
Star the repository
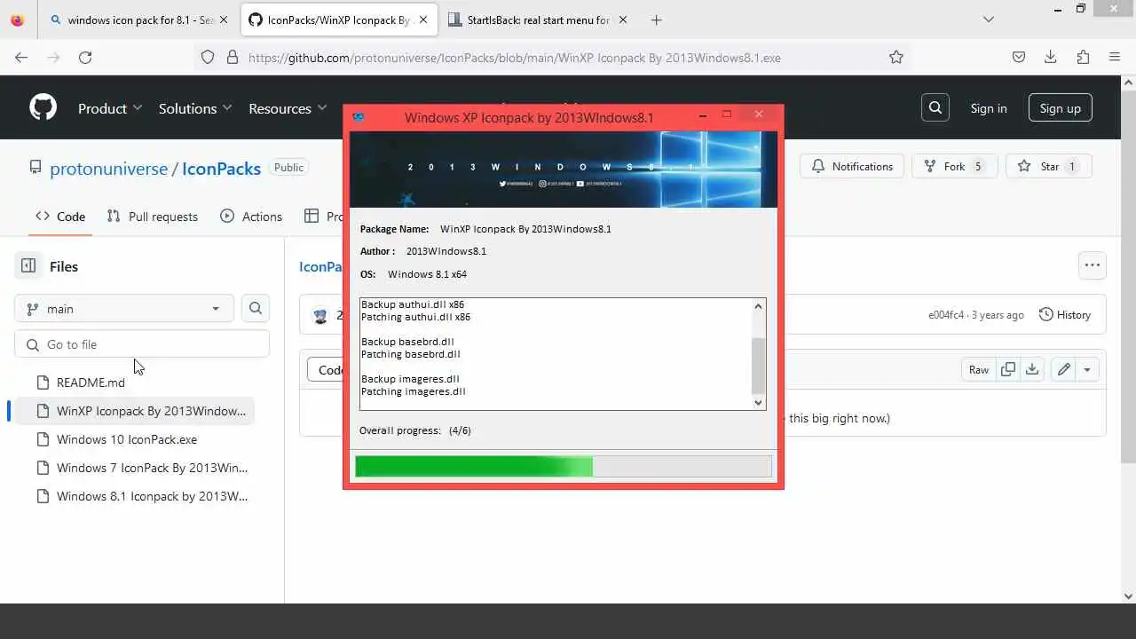[1048, 166]
